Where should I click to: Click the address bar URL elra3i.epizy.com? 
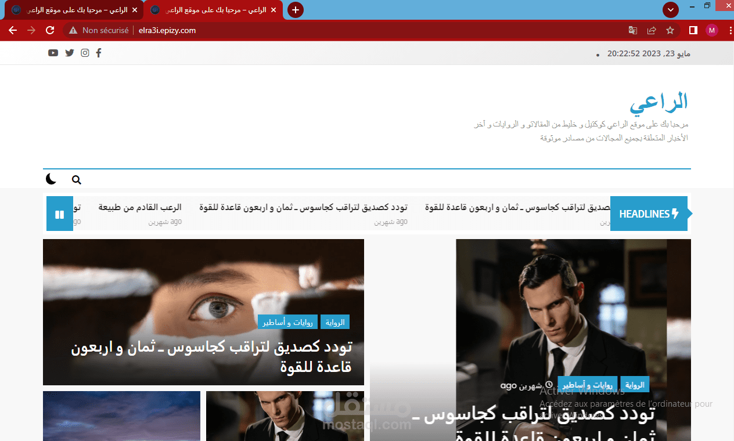click(167, 30)
